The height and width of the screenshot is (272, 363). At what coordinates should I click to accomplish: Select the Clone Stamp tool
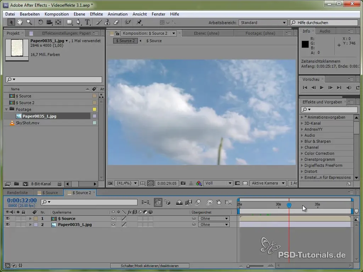[x=107, y=22]
